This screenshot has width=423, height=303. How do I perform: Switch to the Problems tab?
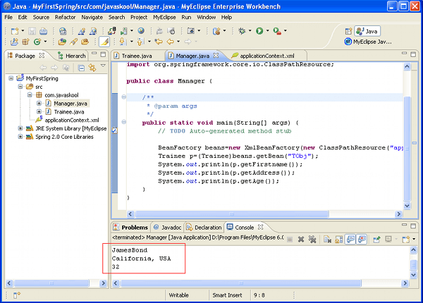130,227
